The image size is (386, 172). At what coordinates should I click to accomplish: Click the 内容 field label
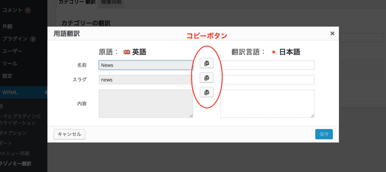click(82, 104)
